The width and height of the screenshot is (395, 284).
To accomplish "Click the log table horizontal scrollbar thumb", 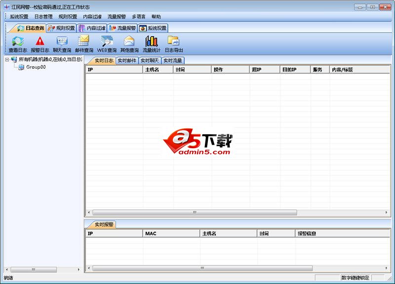I will pos(195,212).
